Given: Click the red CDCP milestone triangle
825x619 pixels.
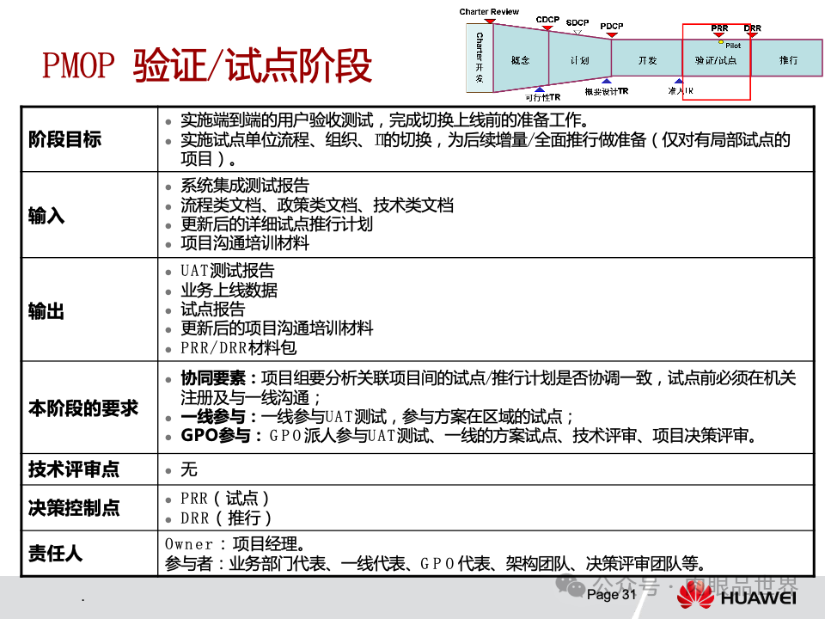Looking at the screenshot, I should tap(547, 28).
